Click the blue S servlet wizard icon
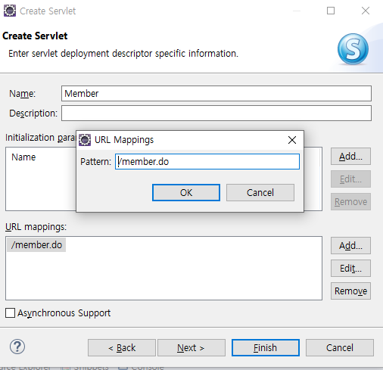The width and height of the screenshot is (383, 370). click(x=353, y=49)
